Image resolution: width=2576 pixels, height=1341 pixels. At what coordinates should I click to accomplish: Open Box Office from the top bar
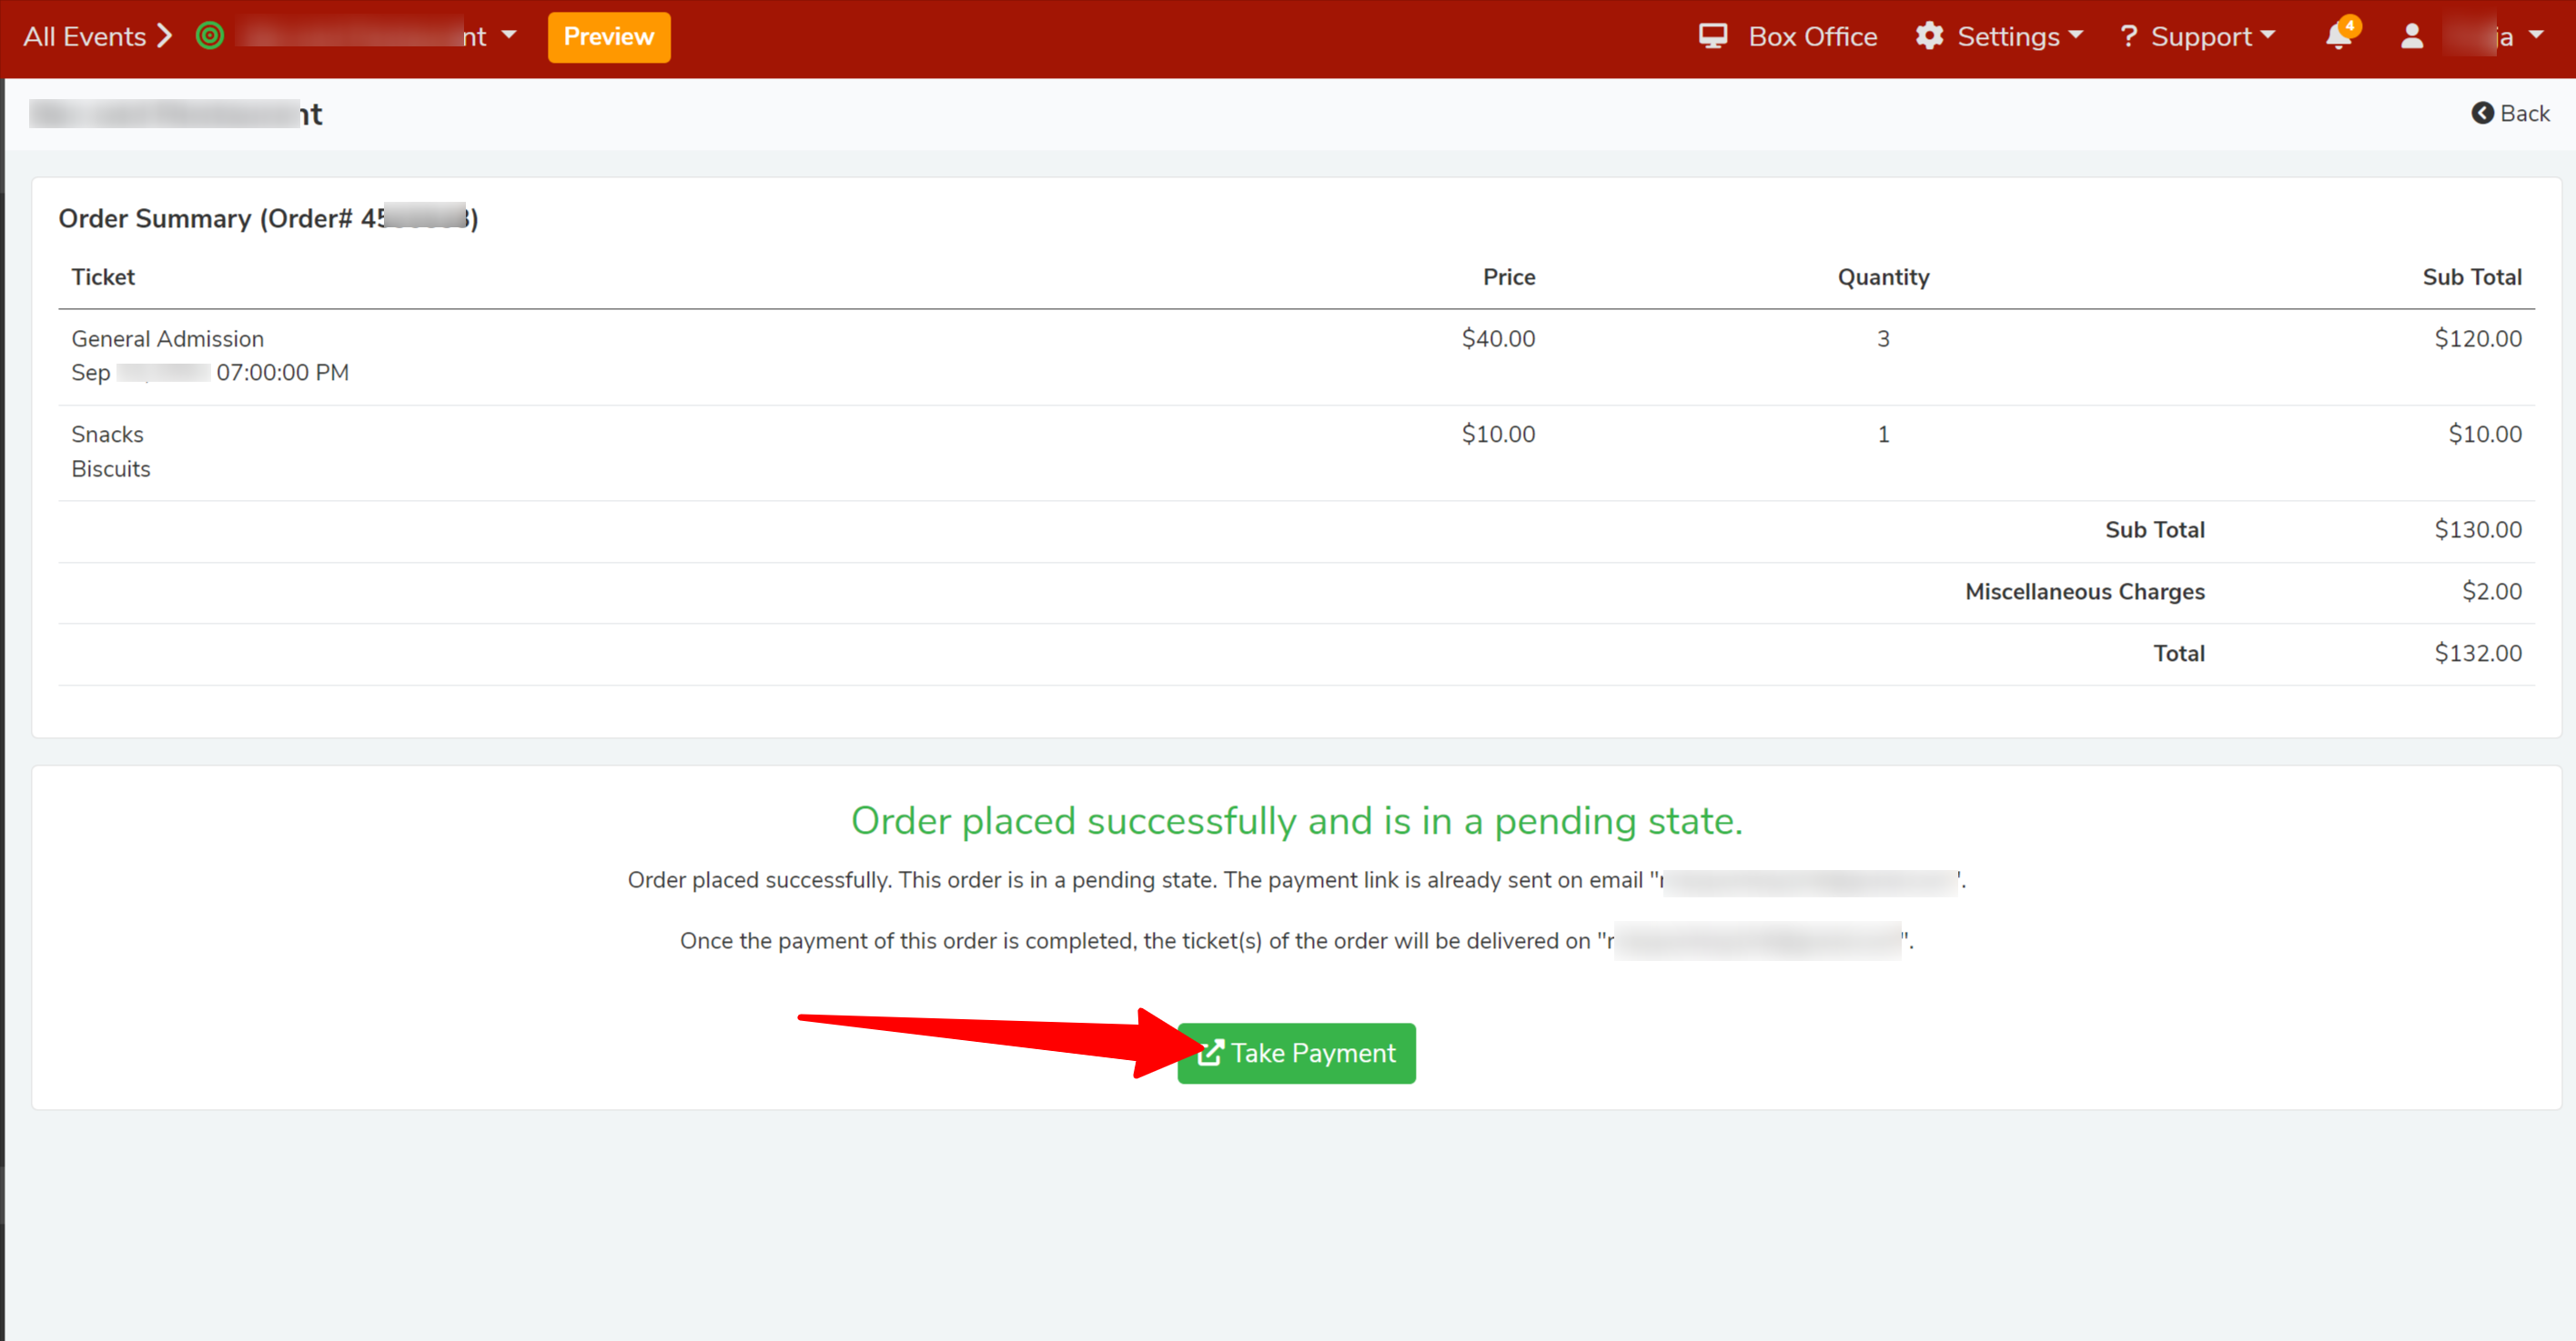pos(1812,37)
